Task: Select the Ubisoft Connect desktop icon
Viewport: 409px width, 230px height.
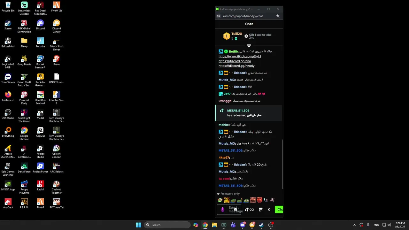Action: click(57, 151)
